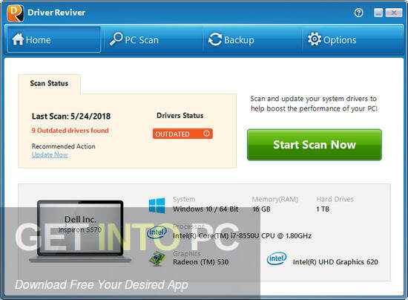Click the 'Intel(R) UHD Graphics 620' text

335,262
